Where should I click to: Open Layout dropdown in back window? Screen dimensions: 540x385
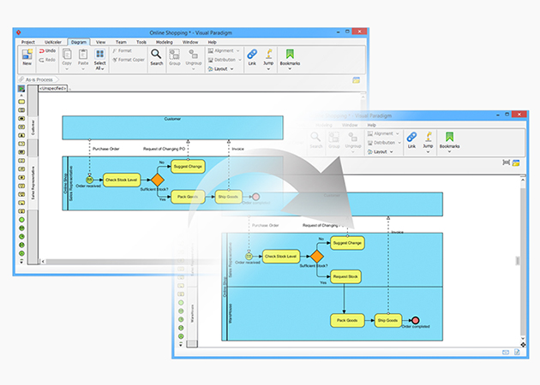pyautogui.click(x=221, y=69)
